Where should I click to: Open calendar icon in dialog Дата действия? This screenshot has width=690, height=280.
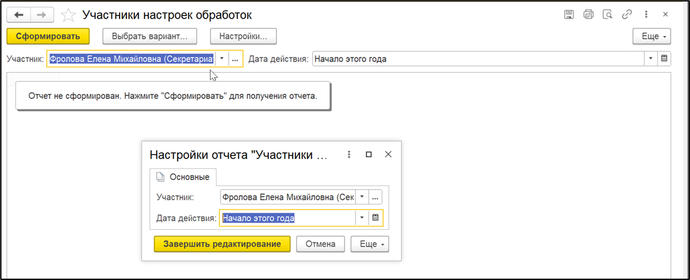click(375, 218)
